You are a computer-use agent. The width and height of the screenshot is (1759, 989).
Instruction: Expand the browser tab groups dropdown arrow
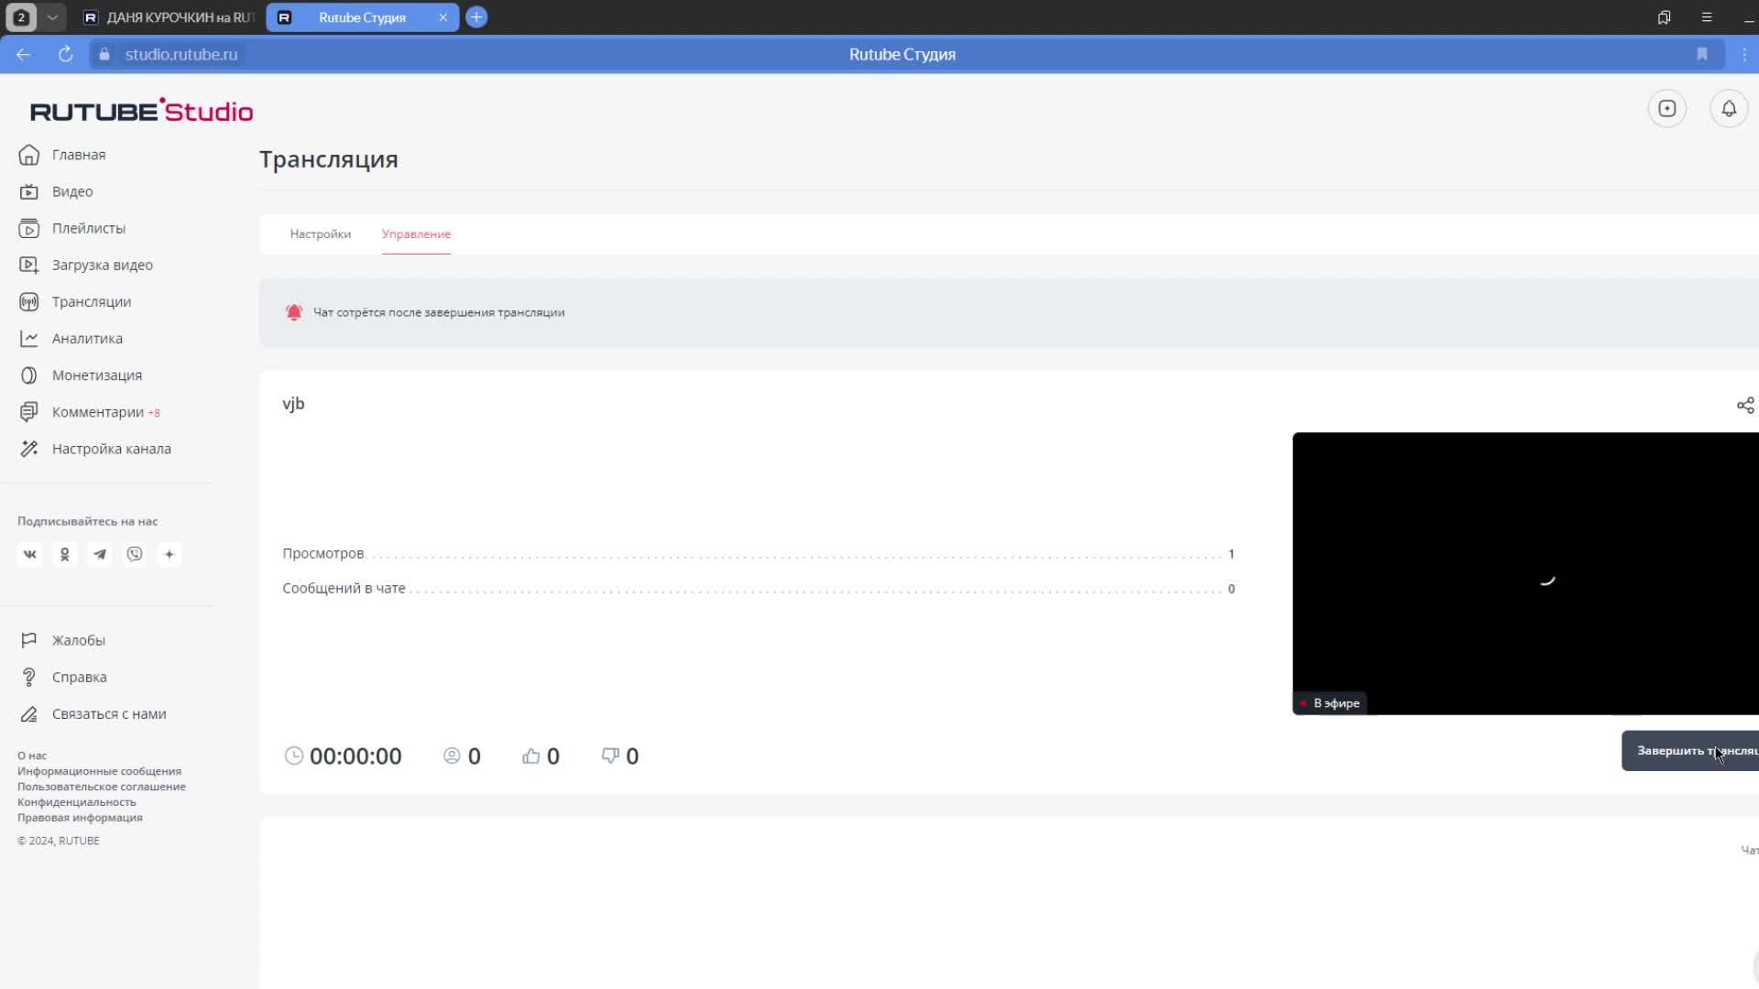point(52,17)
